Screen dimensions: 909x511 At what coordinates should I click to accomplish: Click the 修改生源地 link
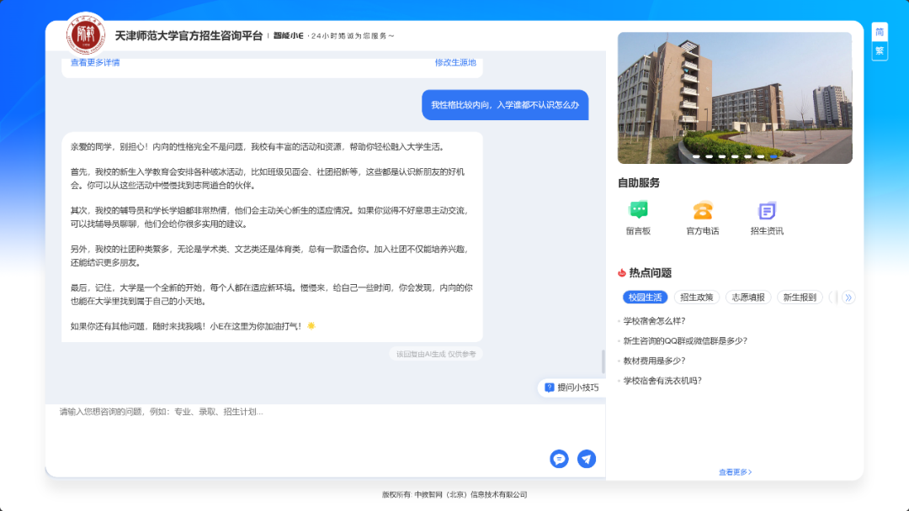click(455, 62)
